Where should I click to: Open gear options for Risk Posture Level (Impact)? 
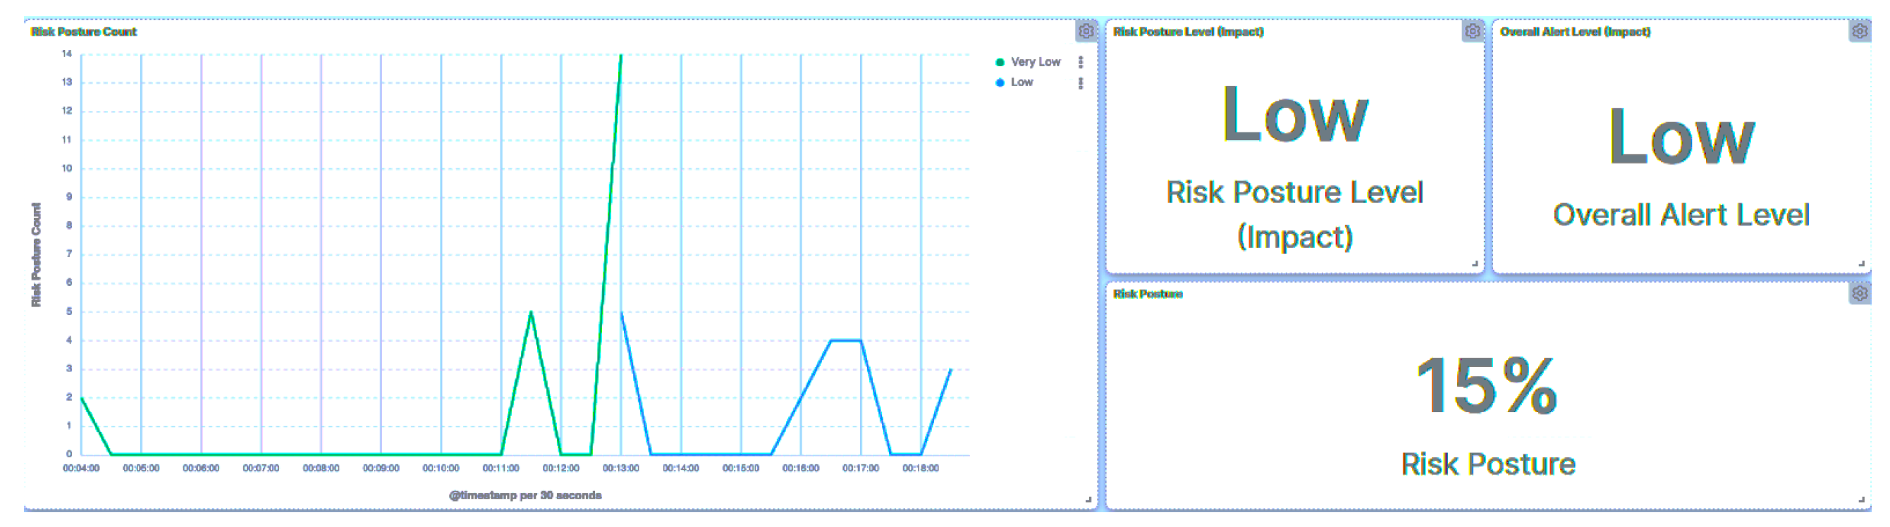[1472, 31]
